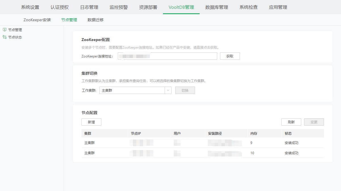Open the 数据迁移 sub-tab

95,20
